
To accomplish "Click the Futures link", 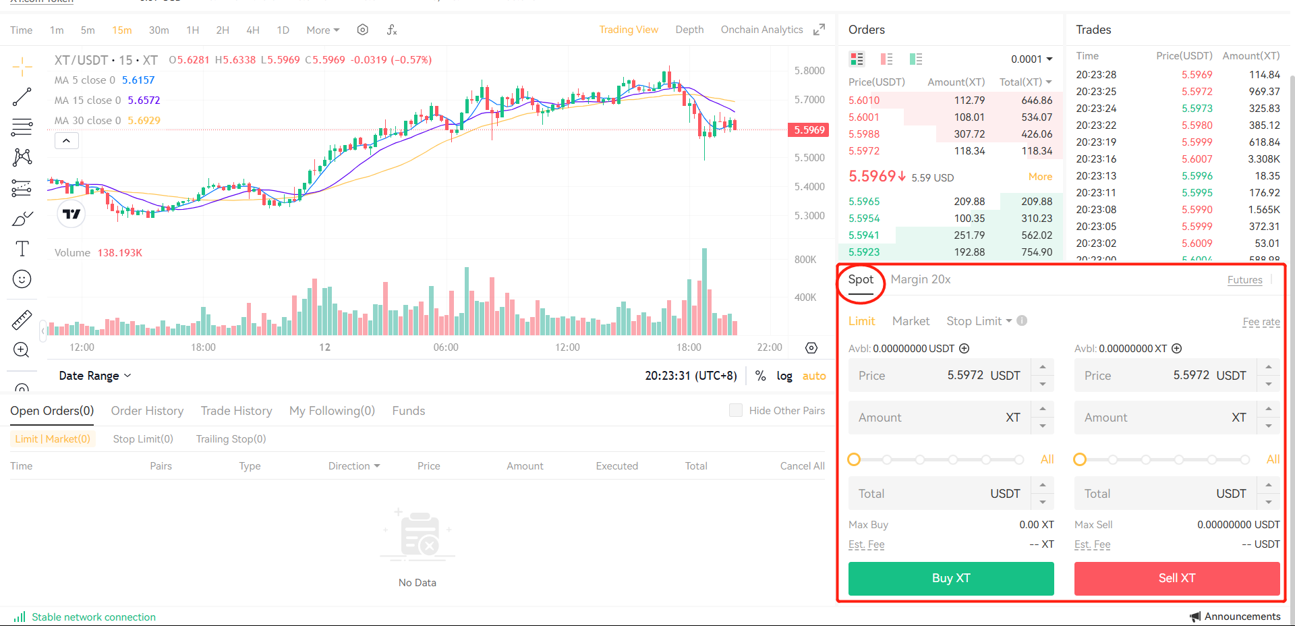I will [1244, 280].
